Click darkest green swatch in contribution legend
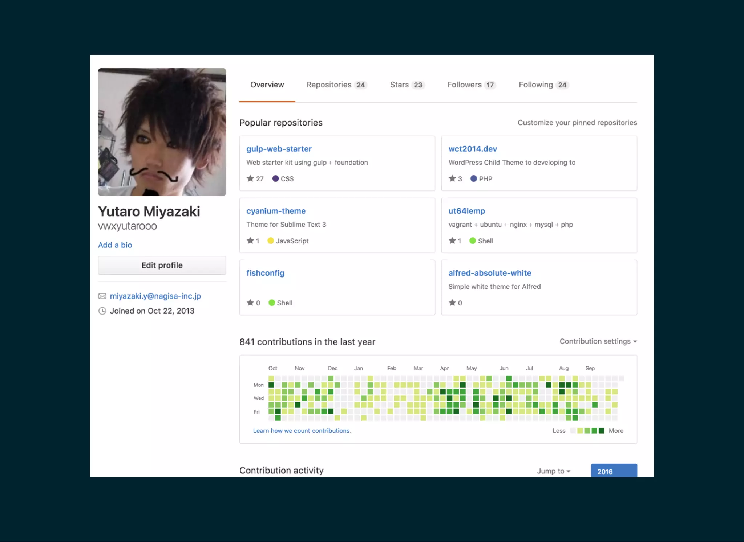The image size is (744, 542). tap(601, 431)
